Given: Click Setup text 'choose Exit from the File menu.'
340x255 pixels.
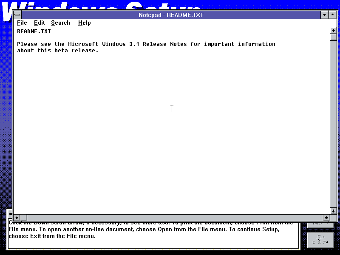Looking at the screenshot, I should point(52,236).
